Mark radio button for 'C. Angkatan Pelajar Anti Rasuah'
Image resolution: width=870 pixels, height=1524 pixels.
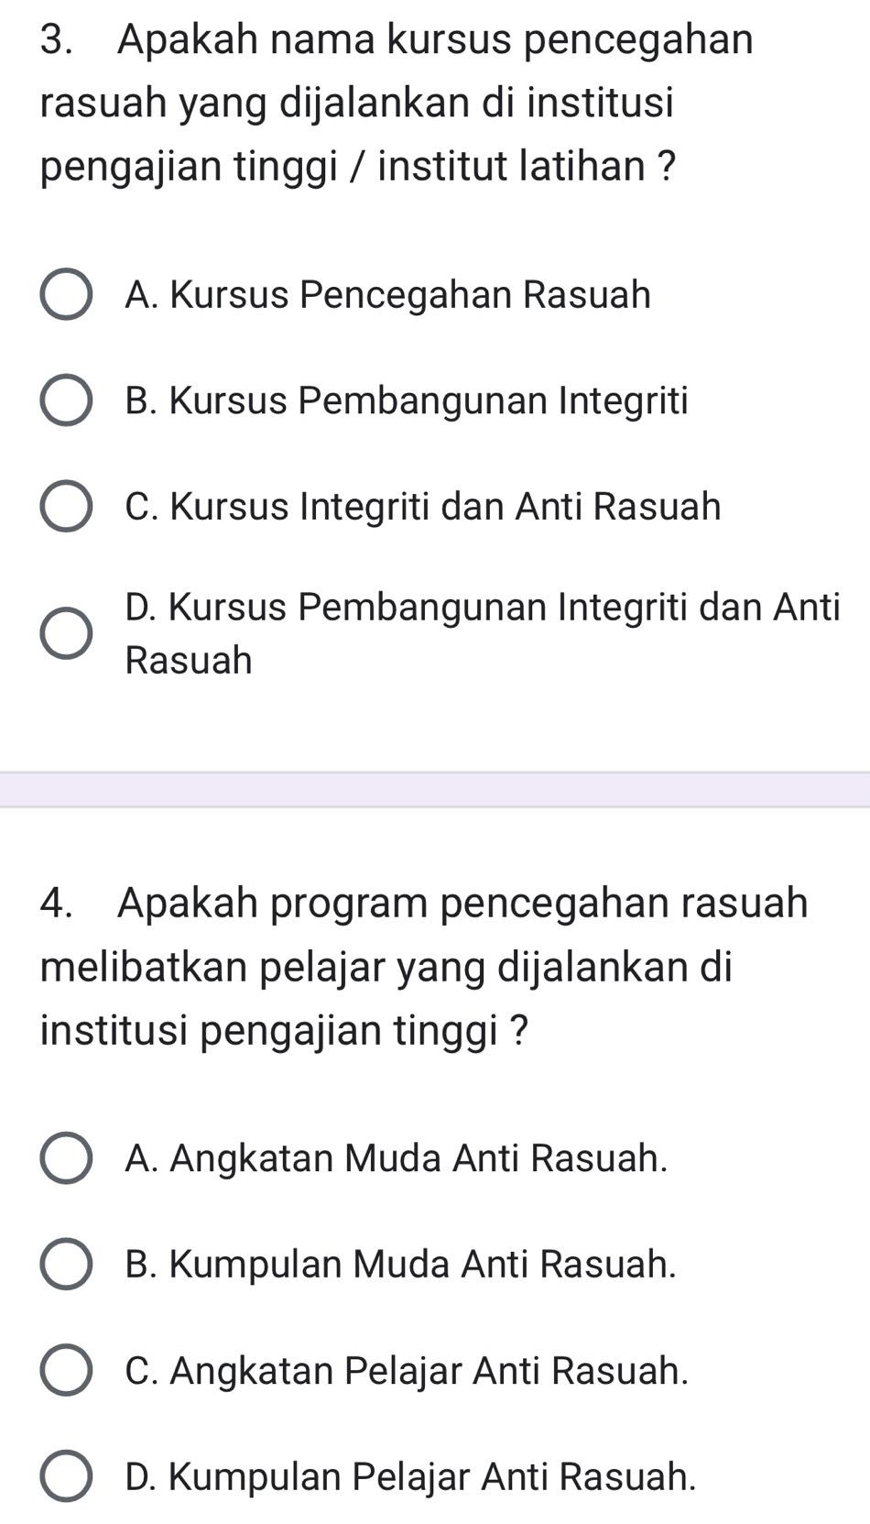point(66,1371)
